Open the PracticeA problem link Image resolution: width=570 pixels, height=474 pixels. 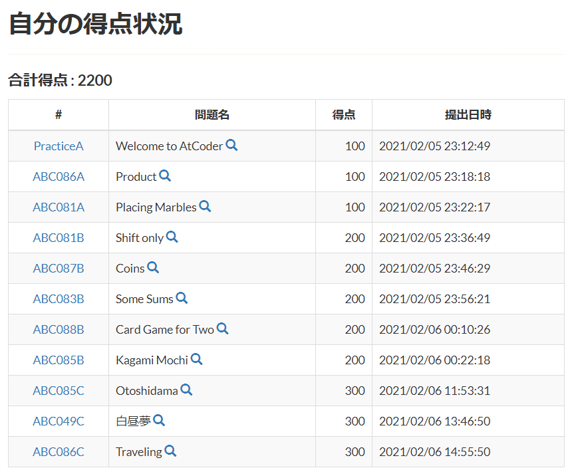pos(59,146)
